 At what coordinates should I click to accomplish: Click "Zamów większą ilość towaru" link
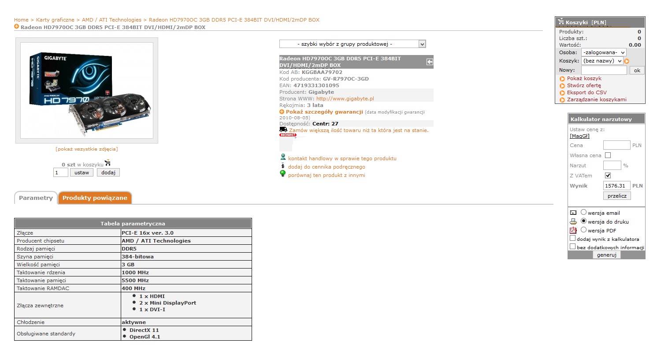[359, 130]
